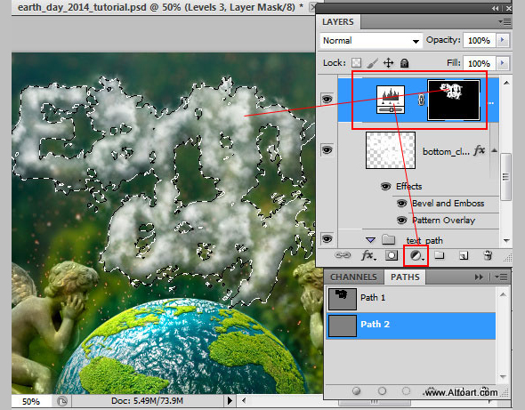Select bottom_cl layer thumbnail

coord(391,150)
